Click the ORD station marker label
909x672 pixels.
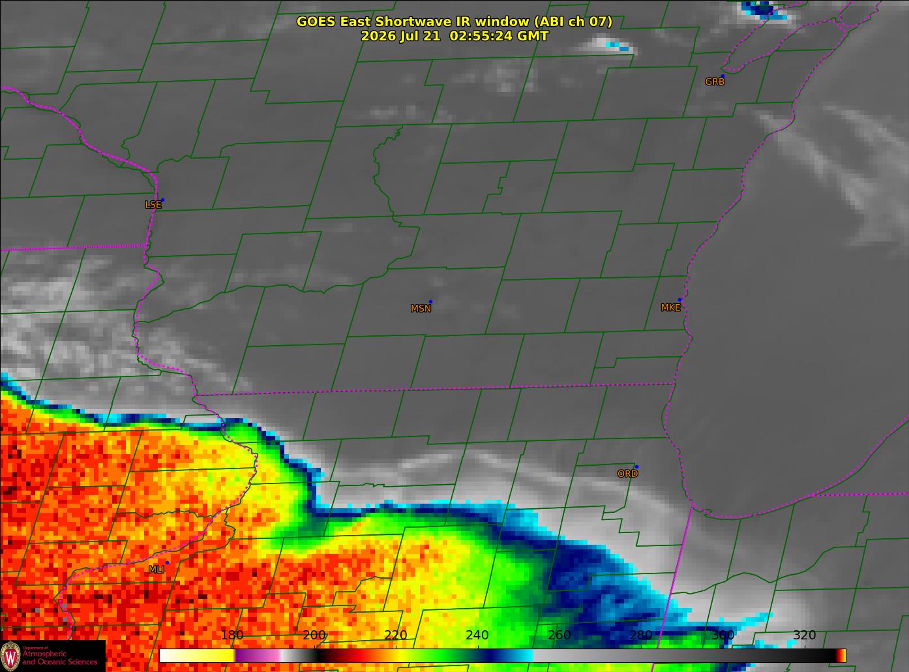pos(627,474)
